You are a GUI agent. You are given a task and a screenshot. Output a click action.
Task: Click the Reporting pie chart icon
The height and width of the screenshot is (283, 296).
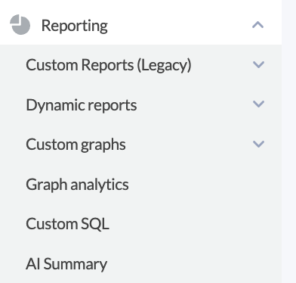[x=20, y=25]
